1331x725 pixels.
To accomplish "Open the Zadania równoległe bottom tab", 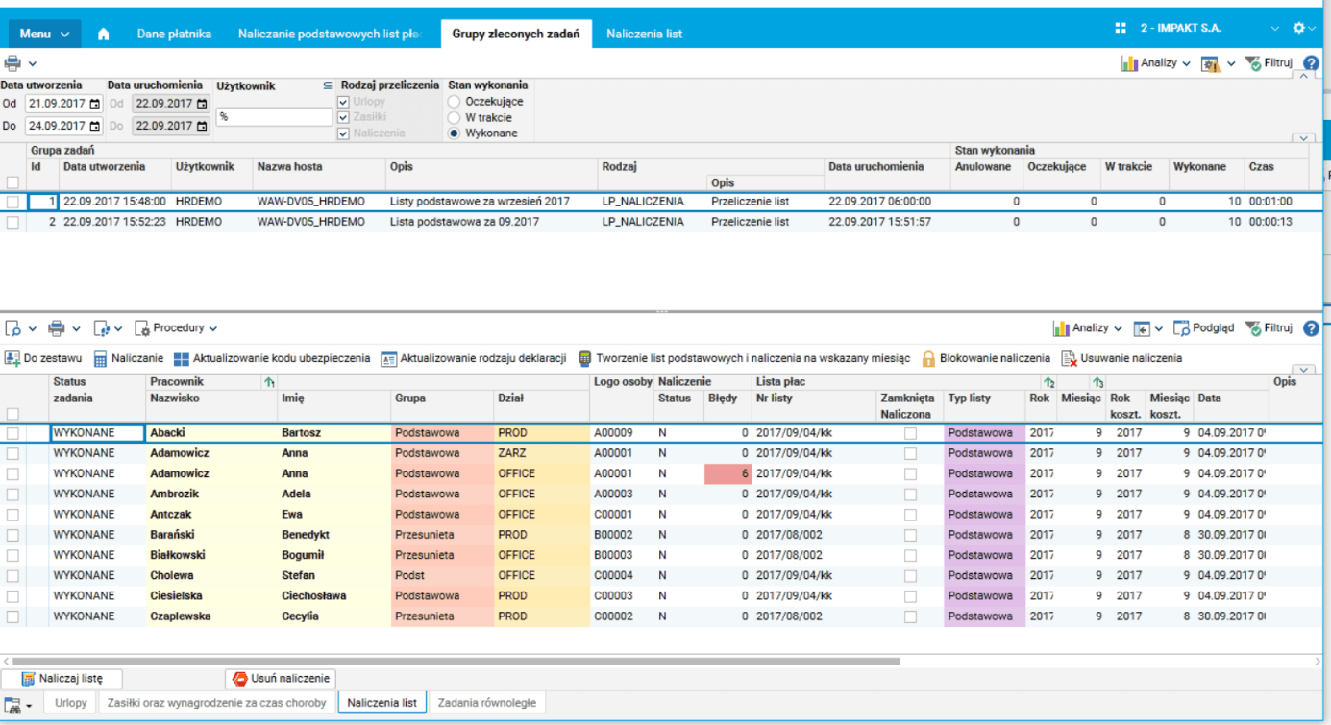I will [486, 703].
